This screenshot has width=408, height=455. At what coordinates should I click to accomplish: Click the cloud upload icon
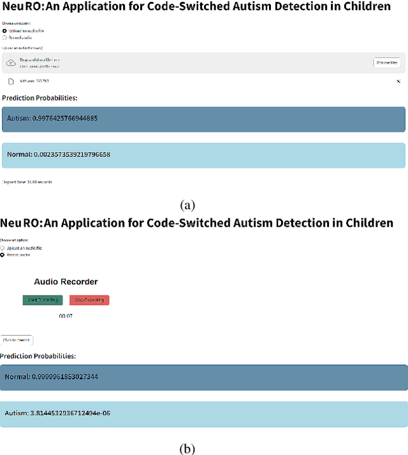[11, 63]
